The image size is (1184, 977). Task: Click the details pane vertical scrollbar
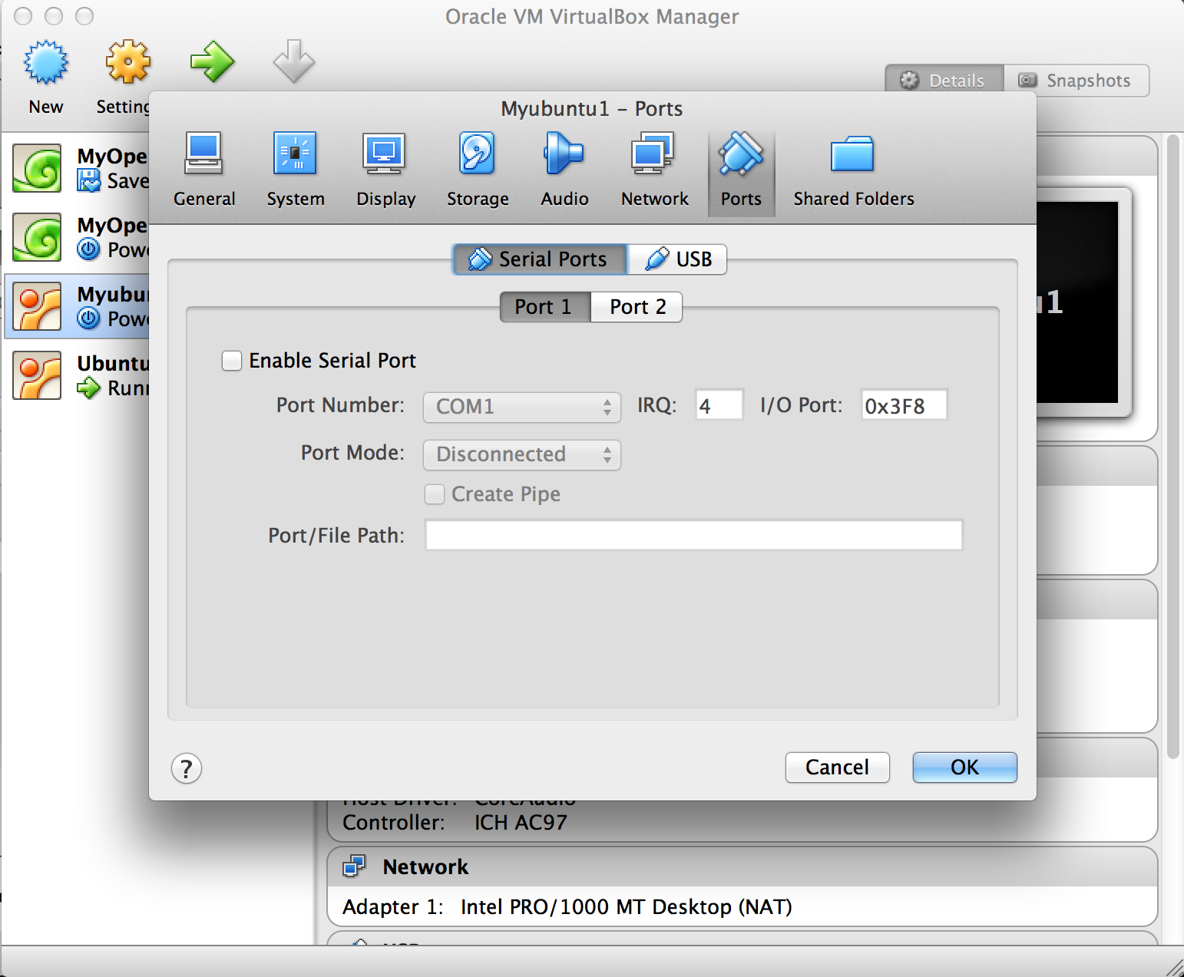(1172, 447)
